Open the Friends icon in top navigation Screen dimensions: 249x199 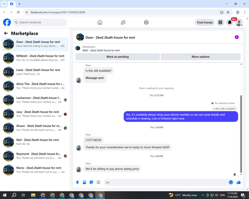[123, 22]
